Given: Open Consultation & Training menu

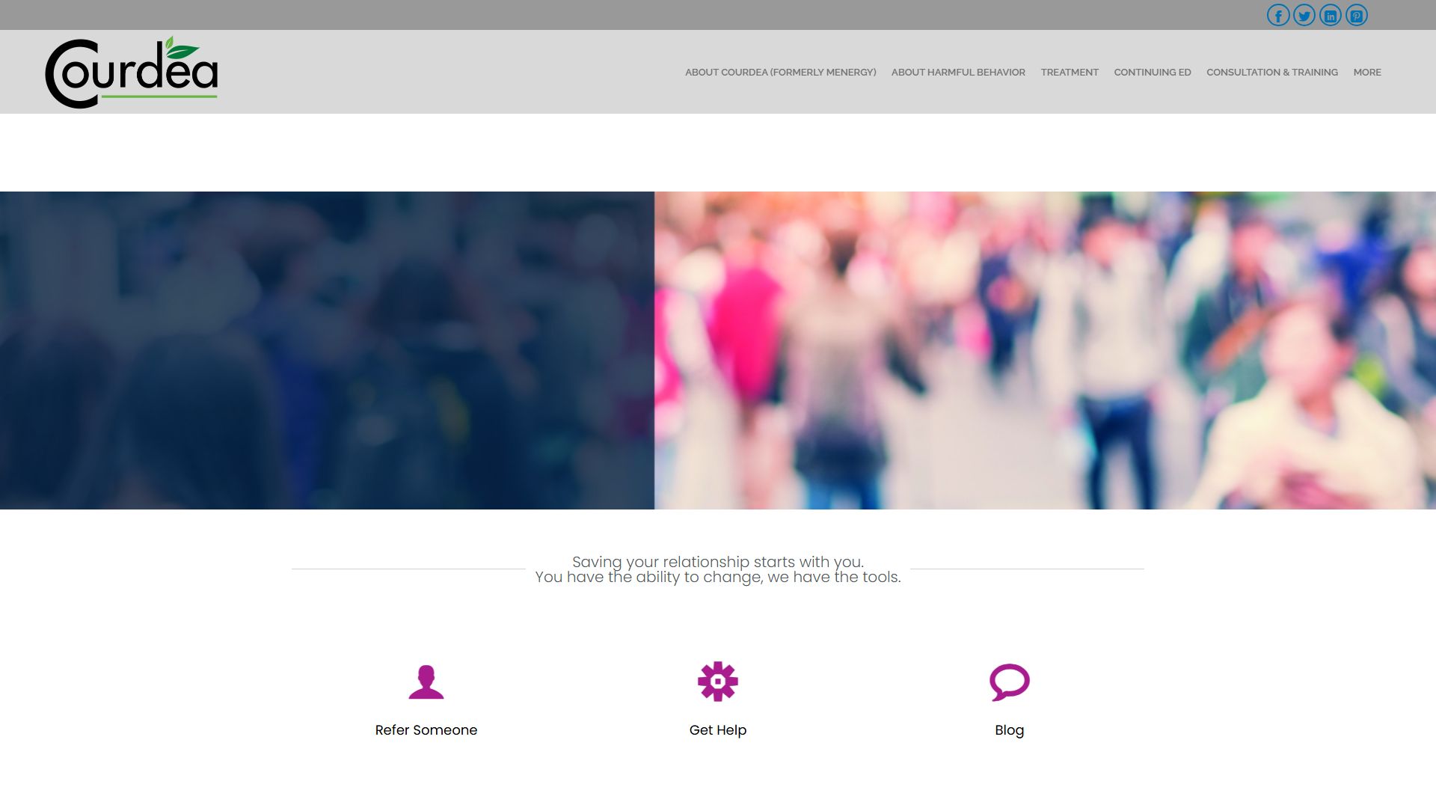Looking at the screenshot, I should pyautogui.click(x=1272, y=73).
